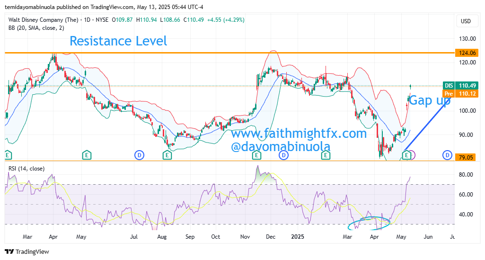Click the 120.00 price axis label
485x260 pixels.
tap(467, 62)
